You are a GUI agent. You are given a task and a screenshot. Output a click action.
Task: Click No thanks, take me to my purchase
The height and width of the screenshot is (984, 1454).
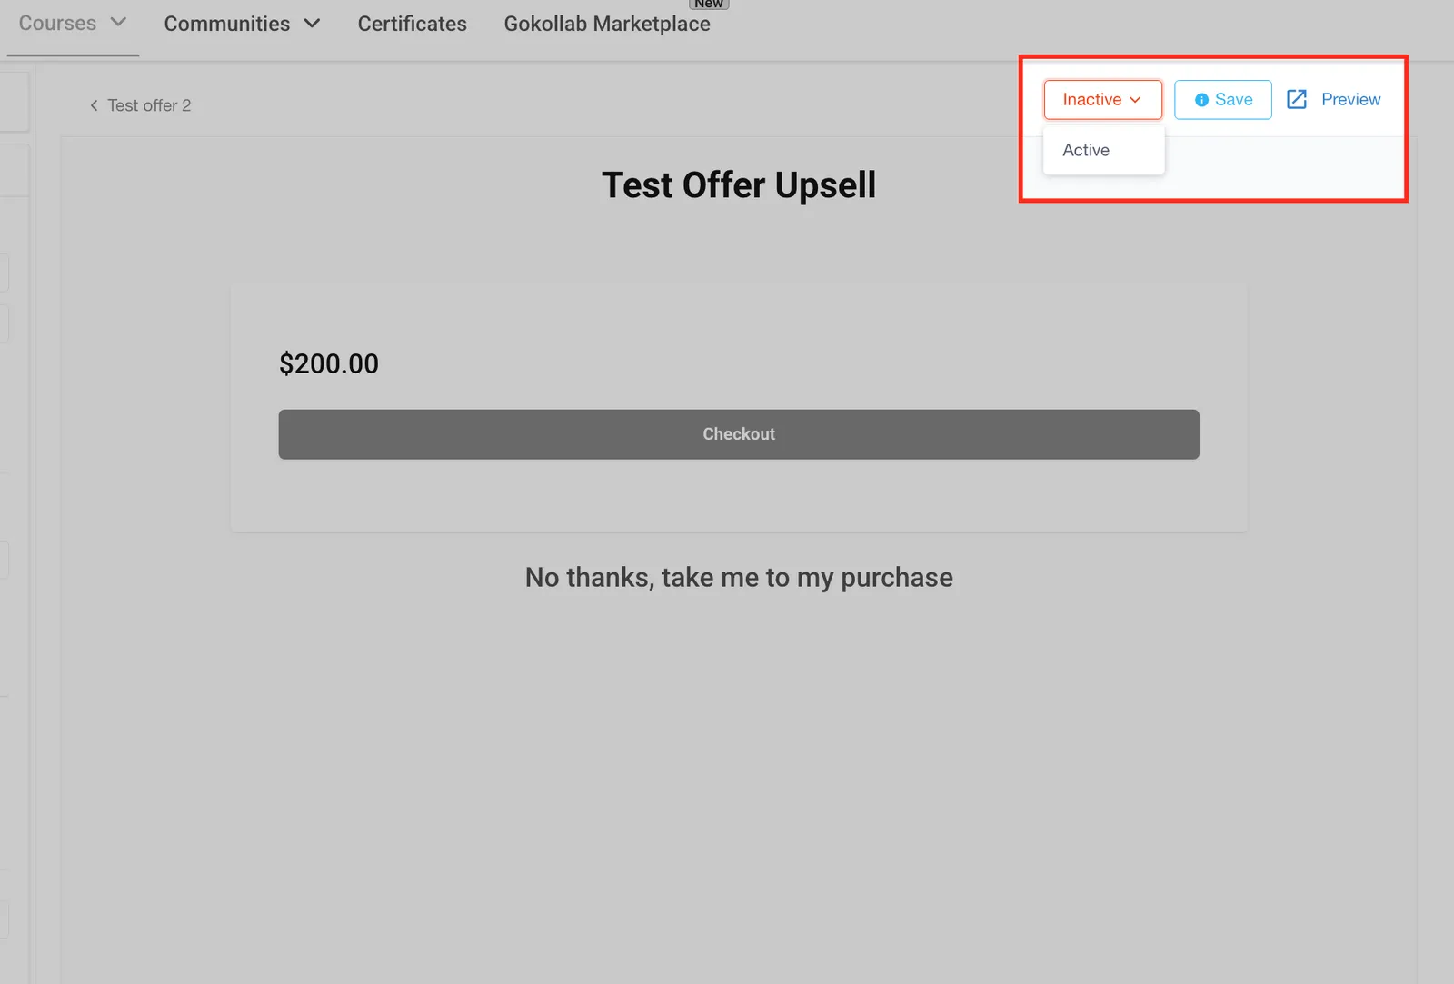[x=739, y=577]
